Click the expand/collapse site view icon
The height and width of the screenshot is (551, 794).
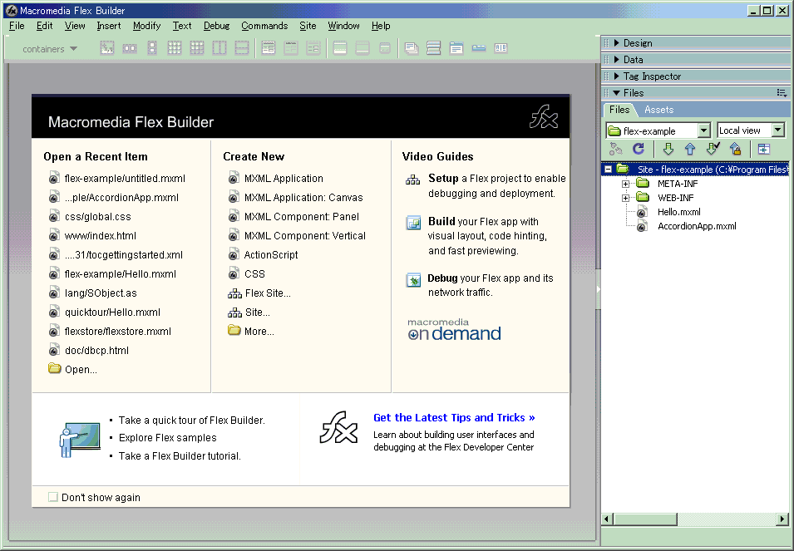coord(763,149)
